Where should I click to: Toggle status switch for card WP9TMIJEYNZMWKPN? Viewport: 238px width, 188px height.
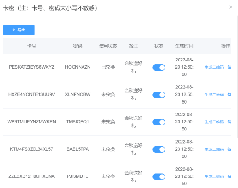tap(159, 122)
